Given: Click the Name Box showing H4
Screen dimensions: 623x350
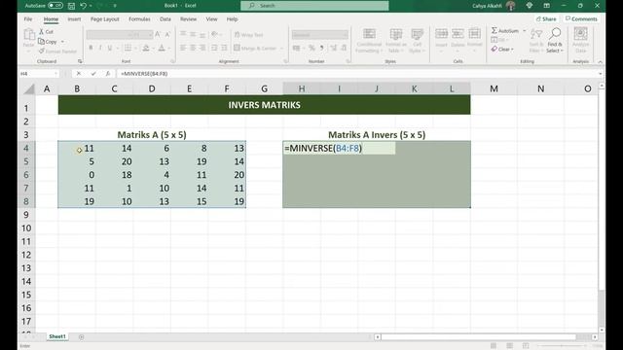Looking at the screenshot, I should click(39, 74).
